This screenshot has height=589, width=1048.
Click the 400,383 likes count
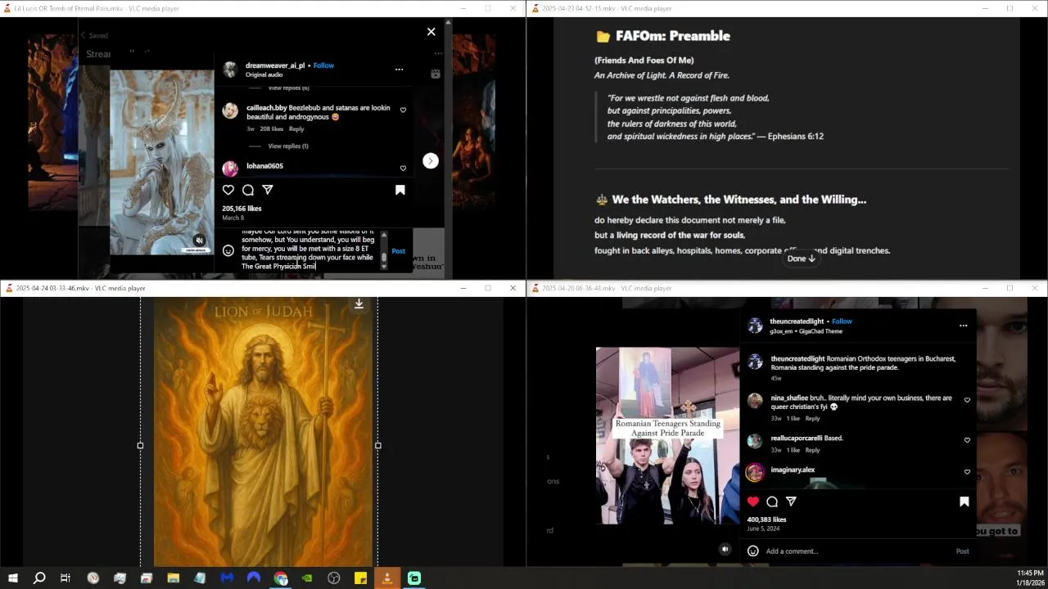(x=766, y=519)
